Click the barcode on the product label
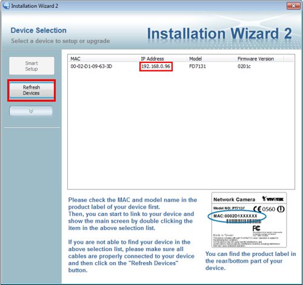Image resolution: width=303 pixels, height=285 pixels. tap(244, 221)
